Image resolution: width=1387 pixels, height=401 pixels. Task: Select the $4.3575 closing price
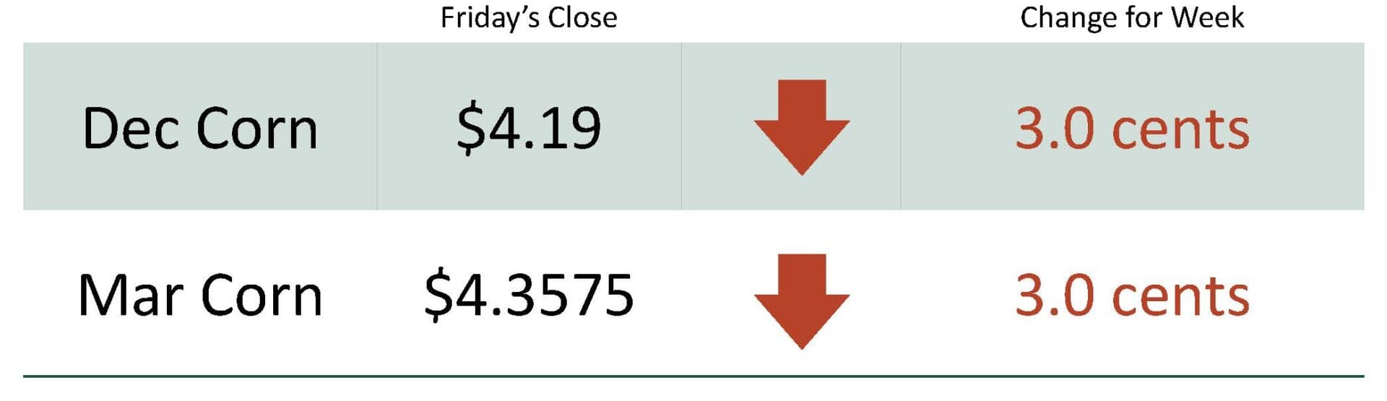coord(529,295)
